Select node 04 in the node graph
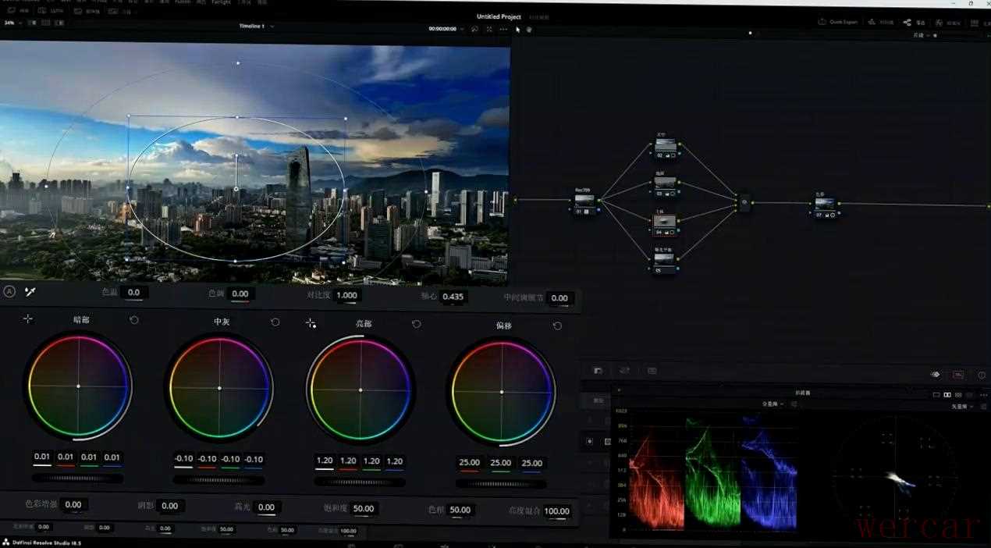This screenshot has width=991, height=548. click(x=664, y=222)
